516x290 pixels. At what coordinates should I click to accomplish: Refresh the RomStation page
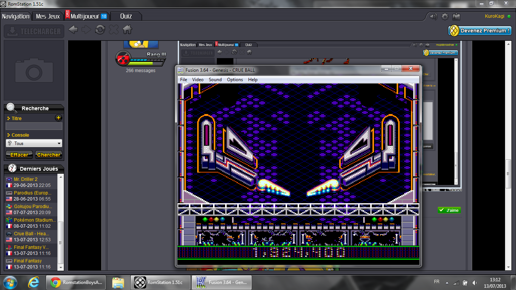tap(100, 29)
